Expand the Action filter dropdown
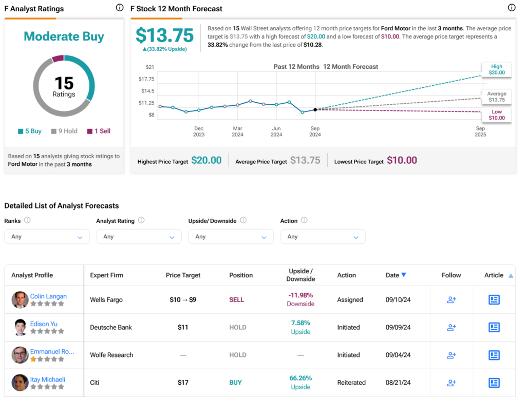 (x=323, y=237)
